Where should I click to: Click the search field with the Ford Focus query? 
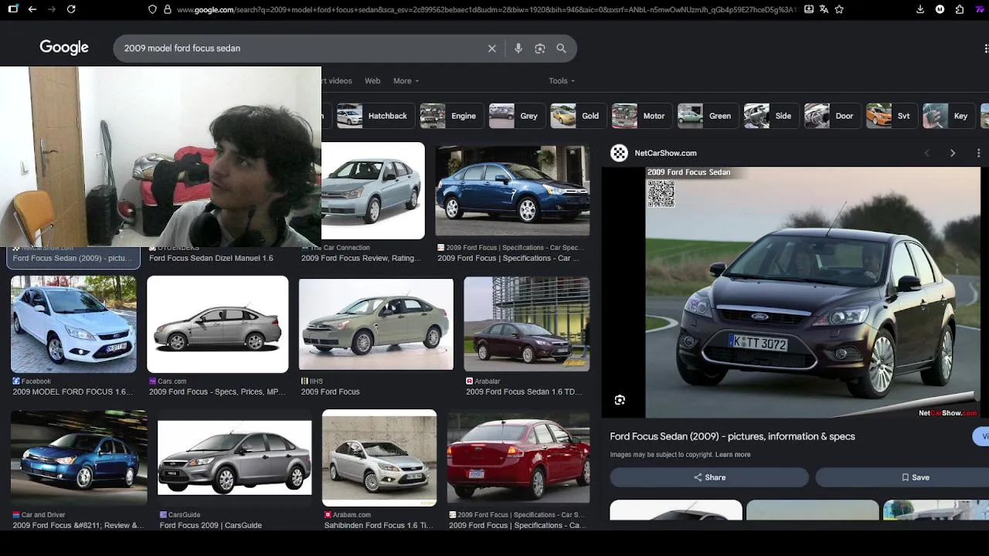pyautogui.click(x=301, y=48)
